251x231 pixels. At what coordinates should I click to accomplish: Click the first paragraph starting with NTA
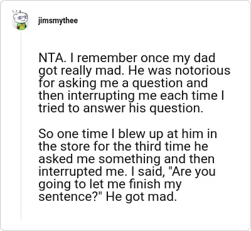pos(134,83)
